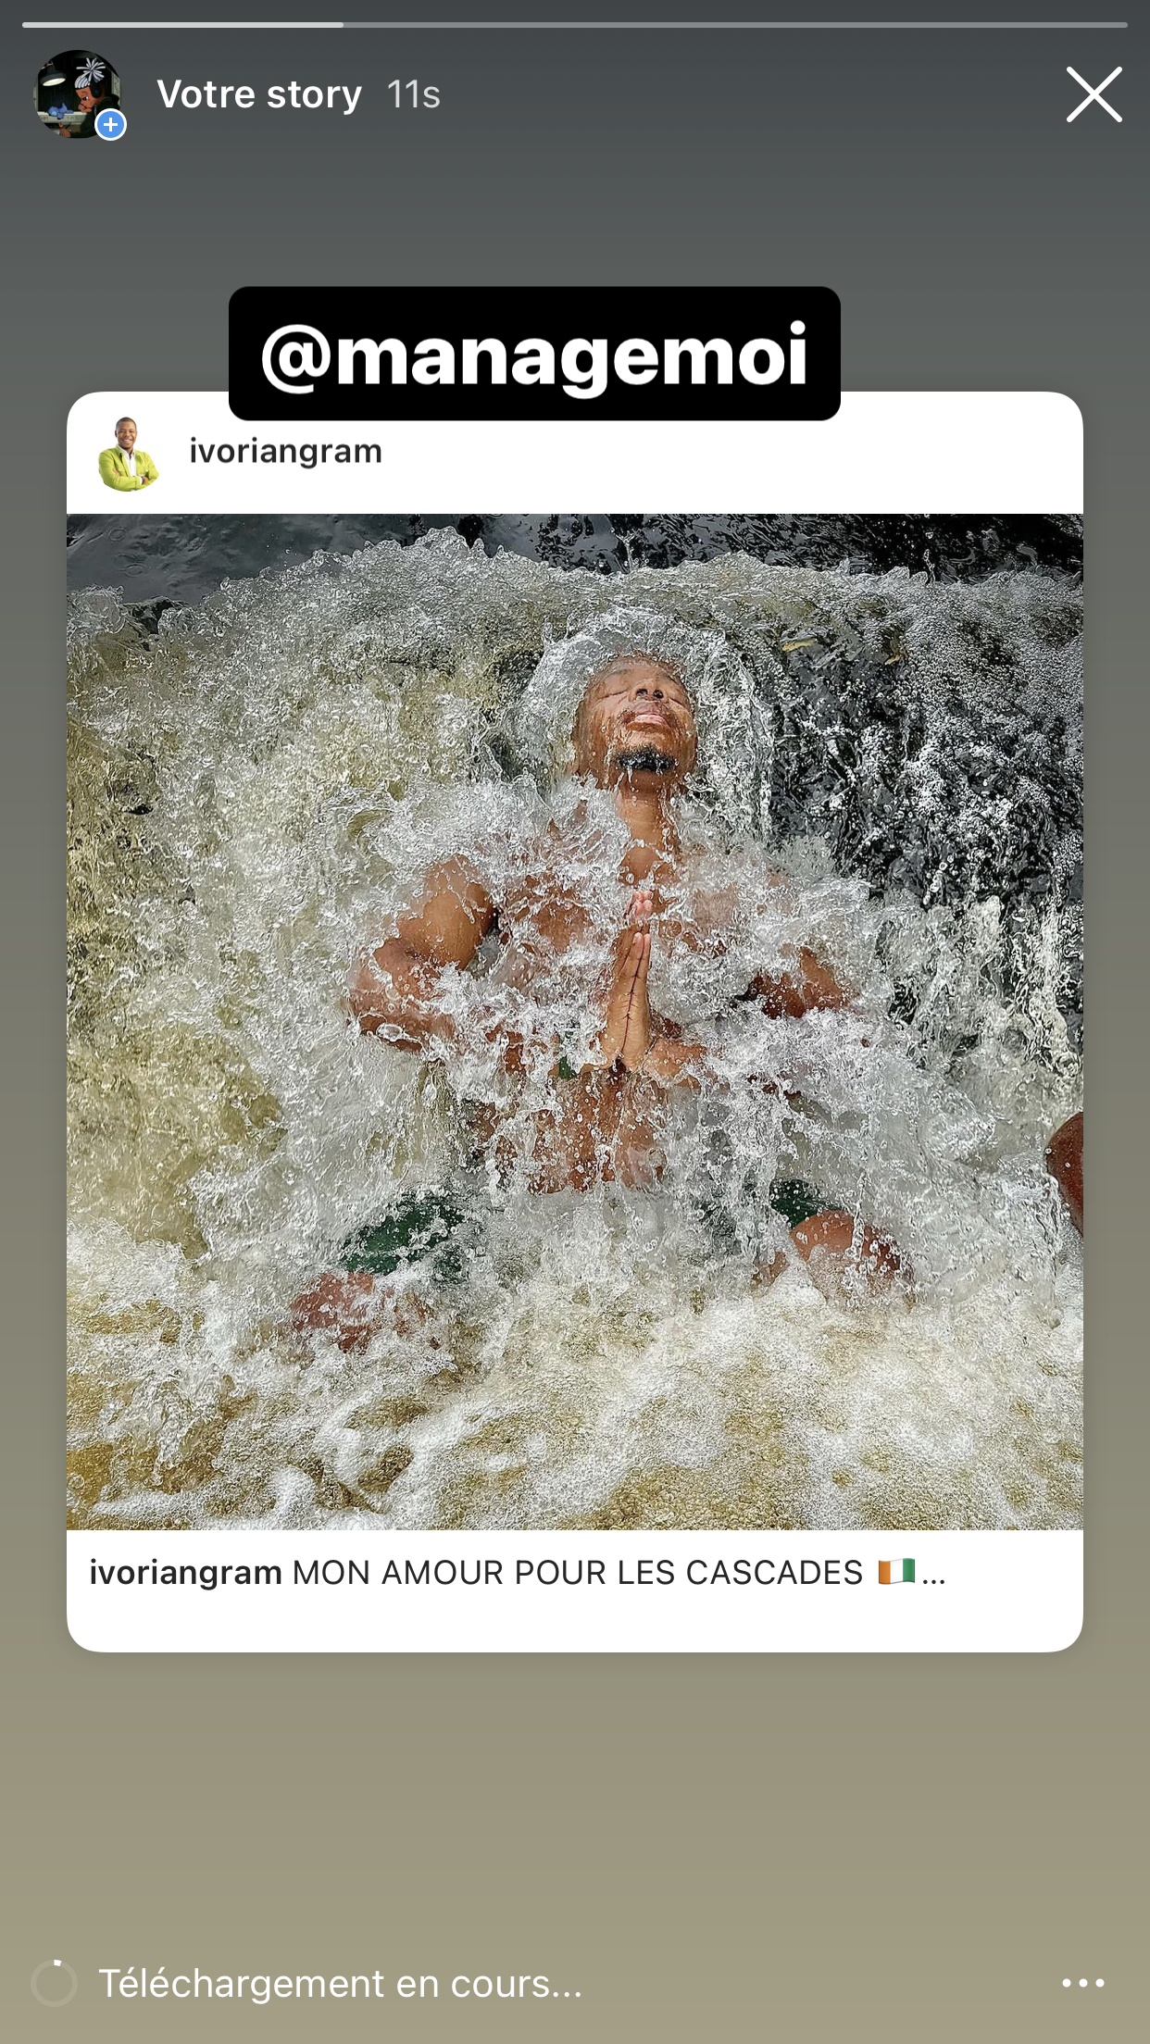Open the three-dots more options menu
Image resolution: width=1150 pixels, height=2044 pixels.
tap(1082, 1983)
